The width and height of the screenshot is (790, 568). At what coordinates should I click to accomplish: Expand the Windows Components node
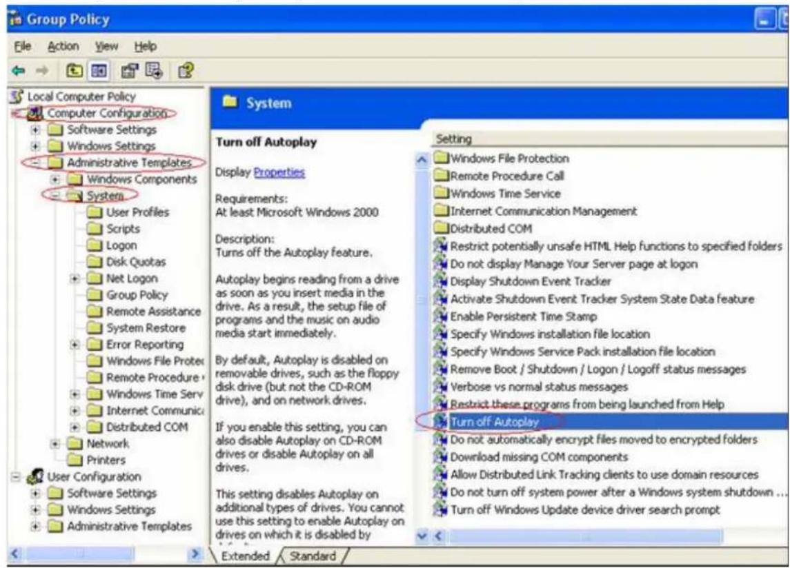coord(55,179)
